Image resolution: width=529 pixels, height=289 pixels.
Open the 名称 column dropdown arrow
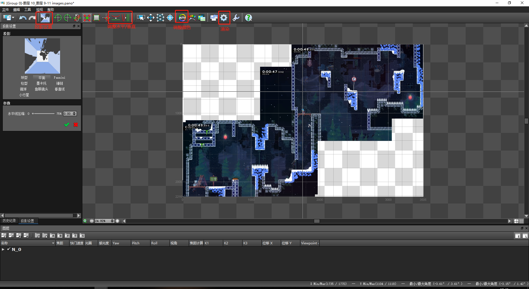point(53,243)
